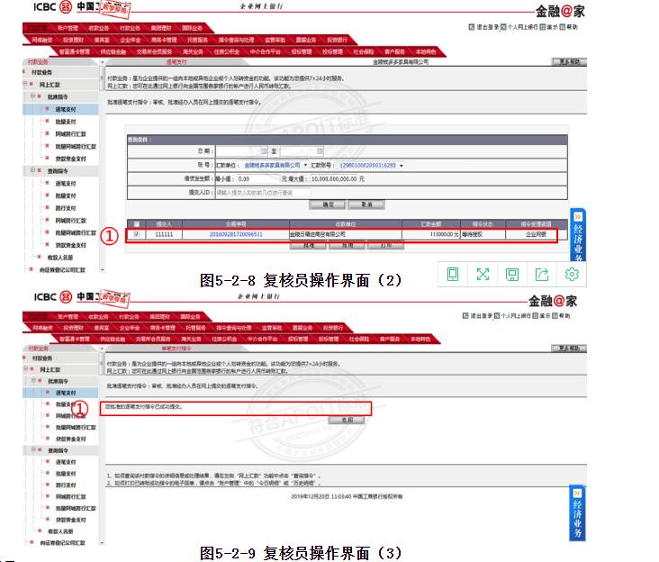Expand 经济业务 side tab arrow in figure 5-2-8
The height and width of the screenshot is (562, 659).
pyautogui.click(x=578, y=217)
